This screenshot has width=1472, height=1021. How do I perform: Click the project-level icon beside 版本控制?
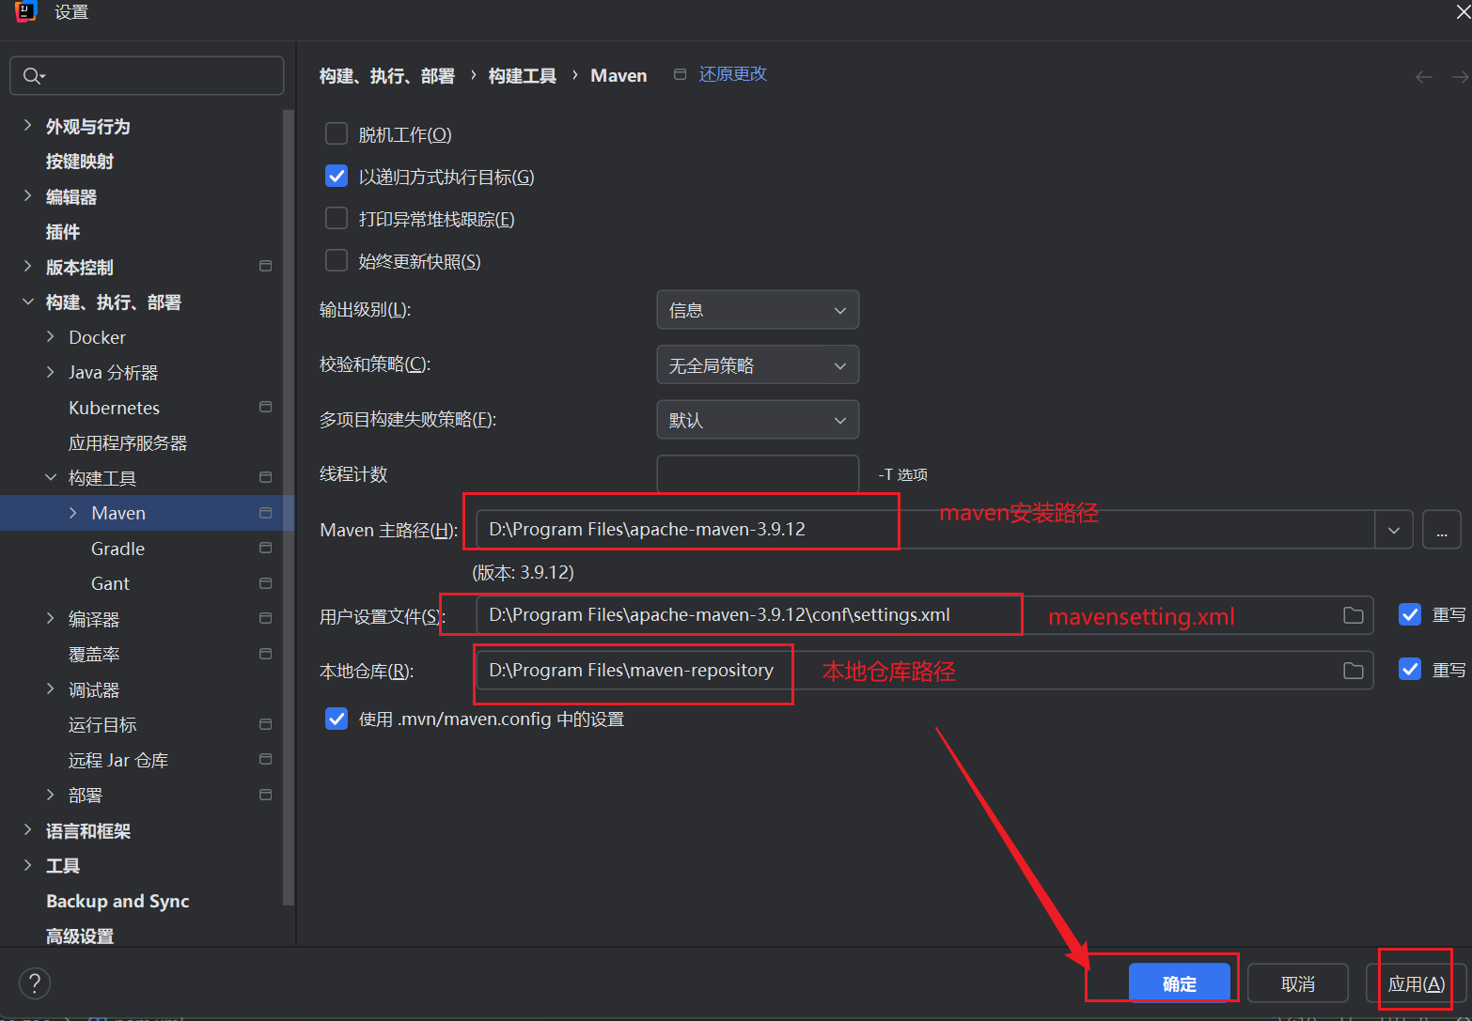[x=265, y=267]
